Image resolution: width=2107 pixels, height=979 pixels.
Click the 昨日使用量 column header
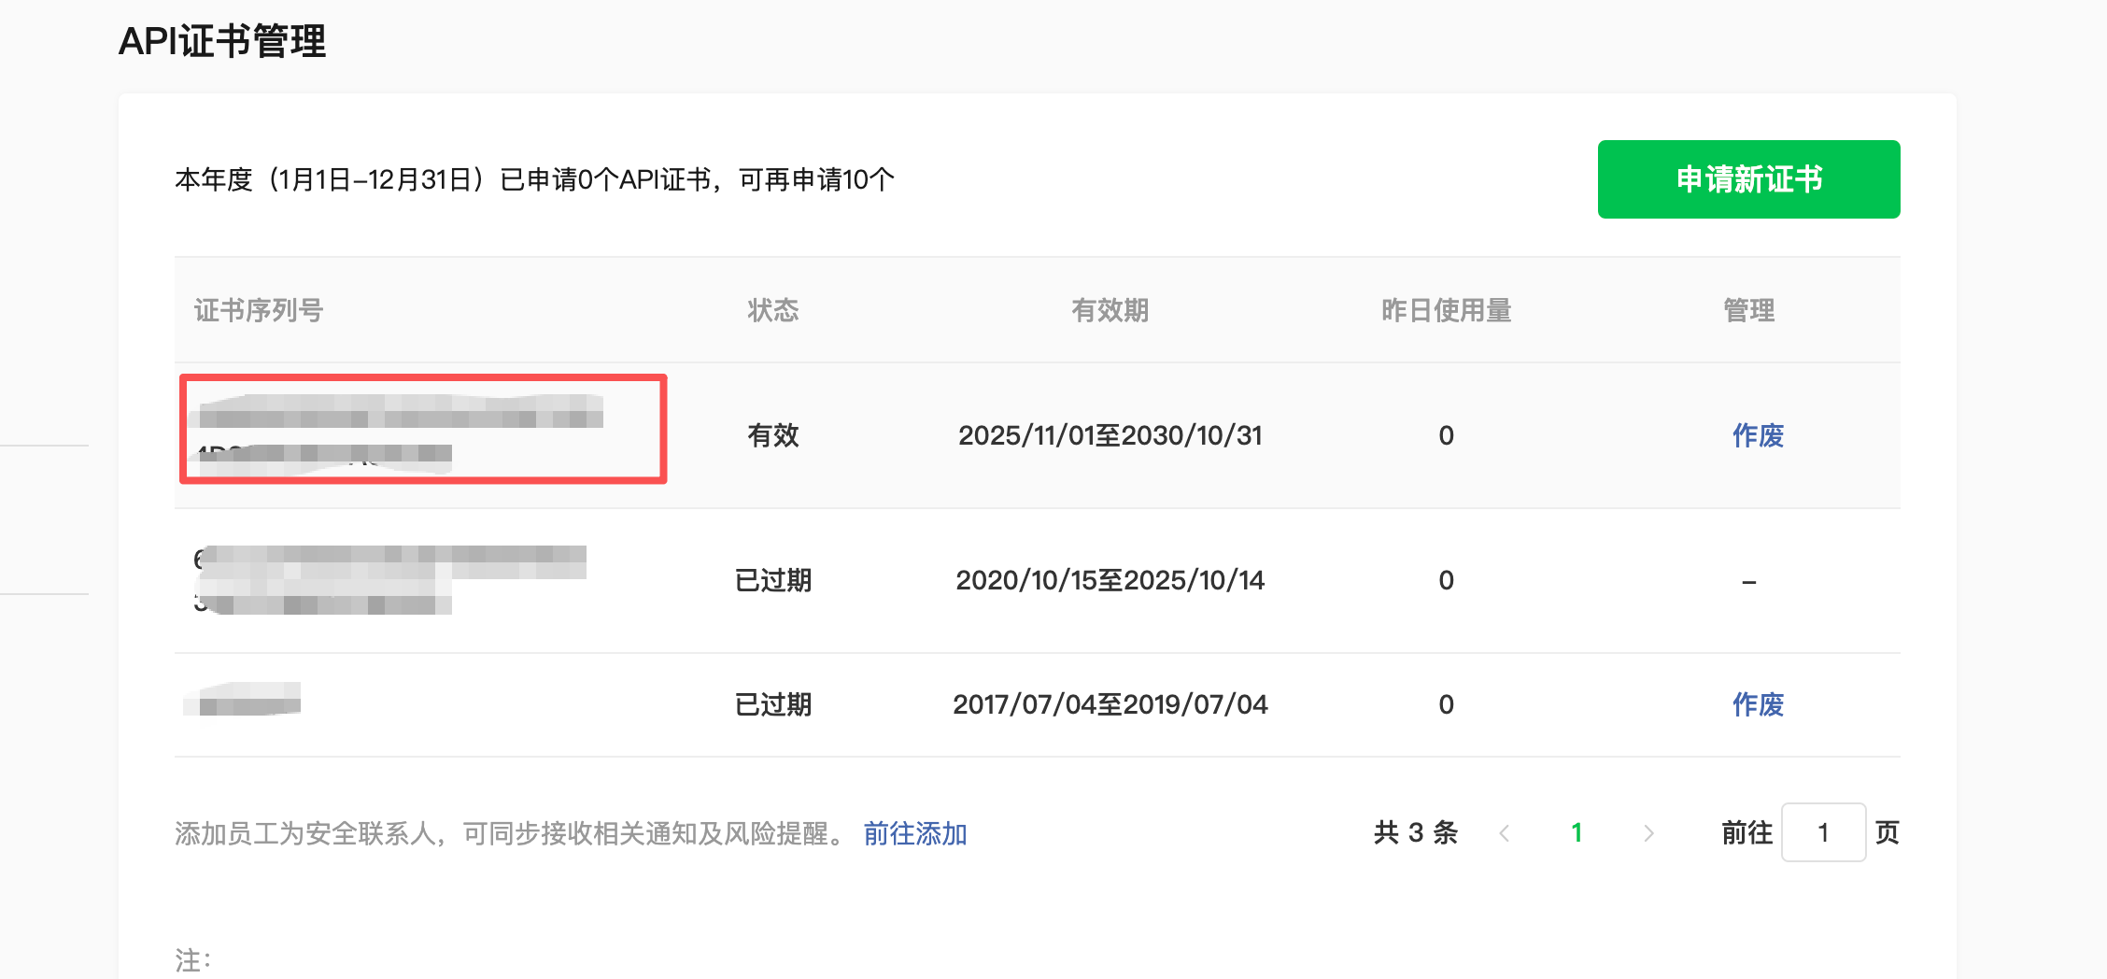point(1446,310)
